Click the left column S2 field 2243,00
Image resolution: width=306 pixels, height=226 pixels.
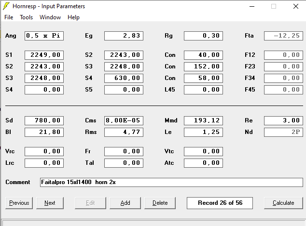point(44,66)
